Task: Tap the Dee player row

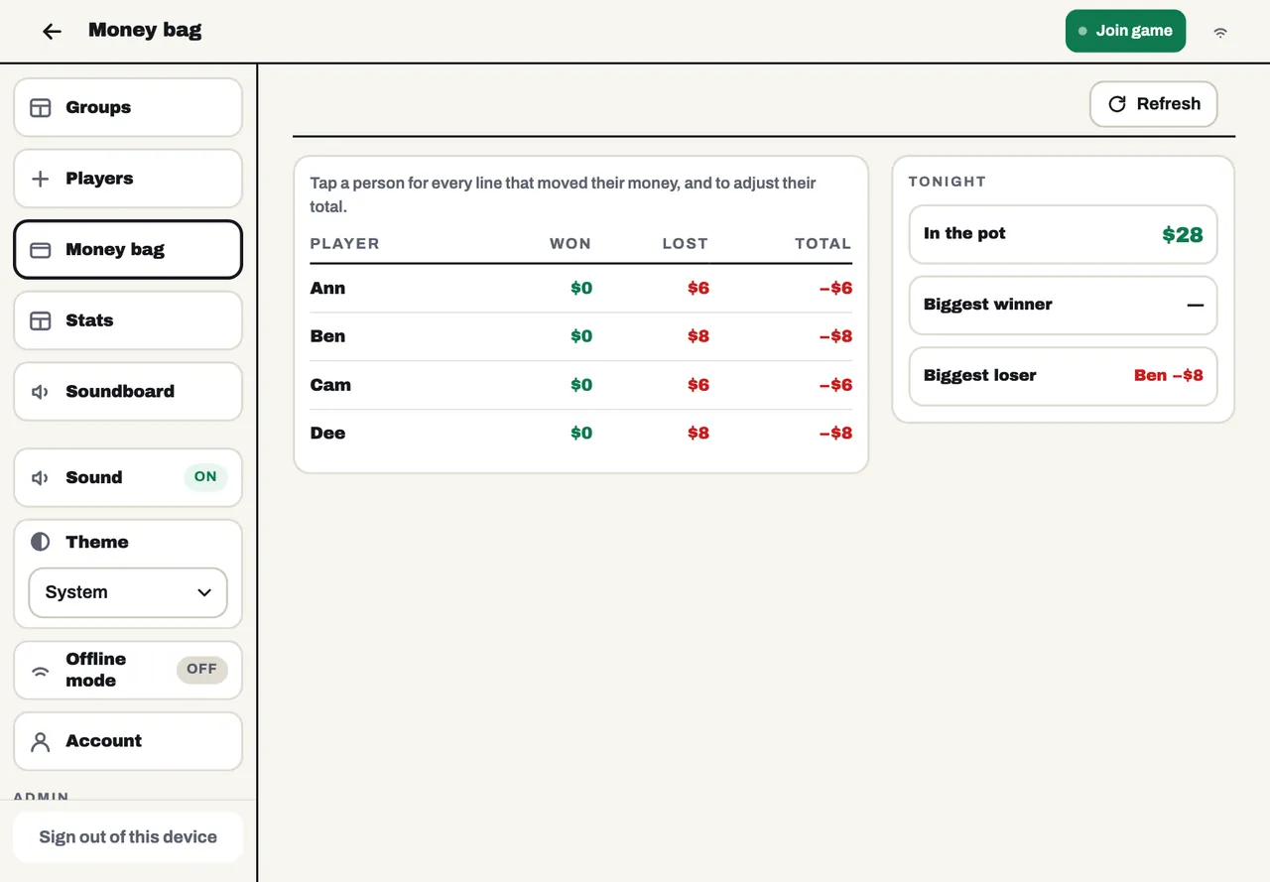Action: click(580, 433)
